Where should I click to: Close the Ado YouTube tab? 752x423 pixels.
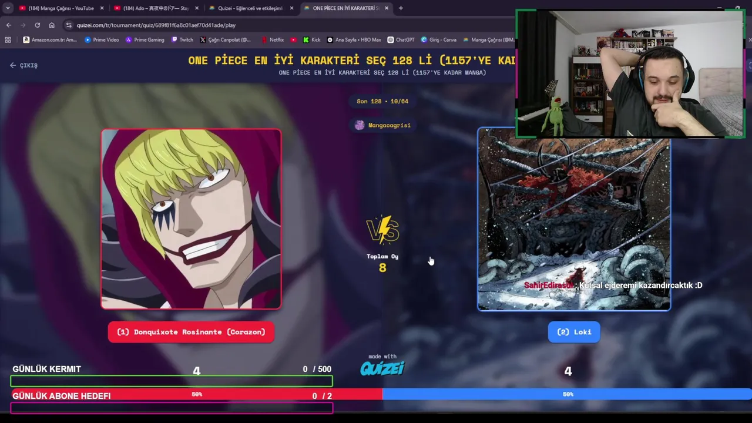pyautogui.click(x=197, y=8)
